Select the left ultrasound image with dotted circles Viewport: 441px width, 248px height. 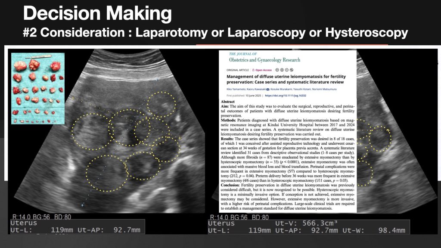(107, 131)
